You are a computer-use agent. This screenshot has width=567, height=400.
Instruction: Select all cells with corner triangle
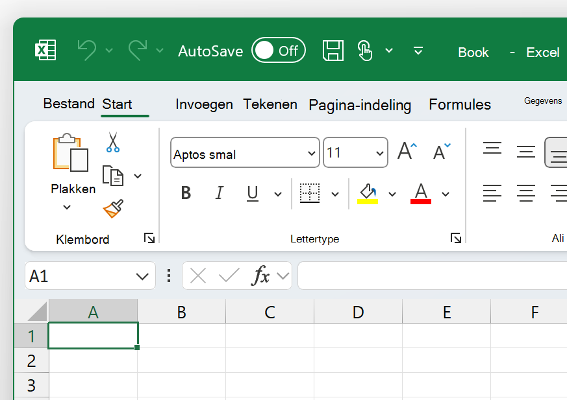click(38, 312)
